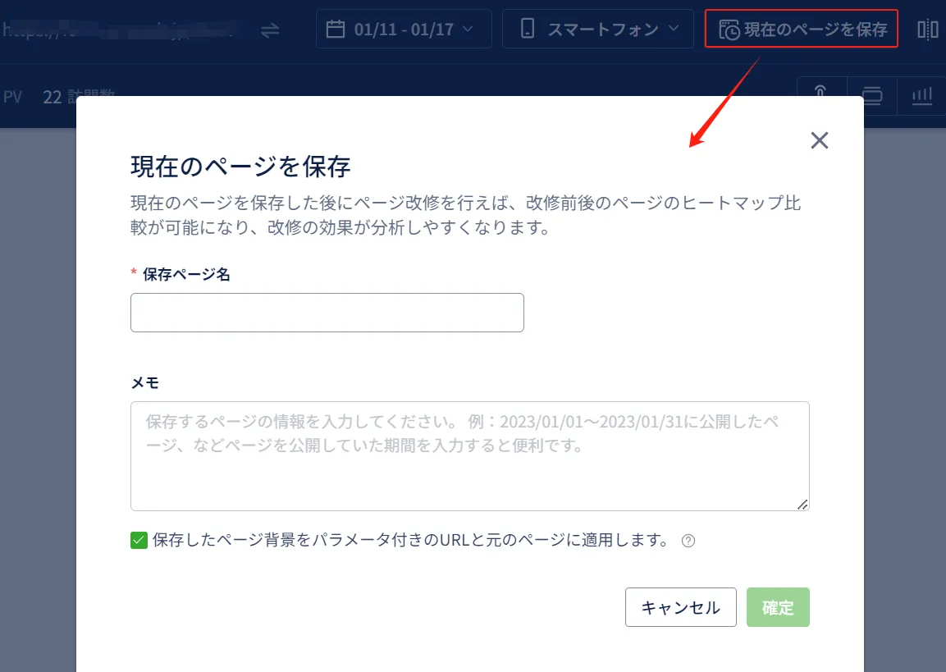
Task: Click the smartphone device icon
Action: (528, 30)
